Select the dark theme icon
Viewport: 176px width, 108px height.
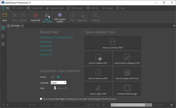pos(58,77)
